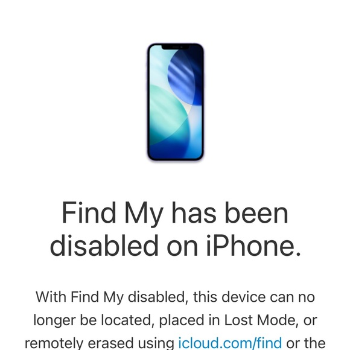
Task: Click the "With Find My disabled" paragraph line
Action: click(x=176, y=297)
